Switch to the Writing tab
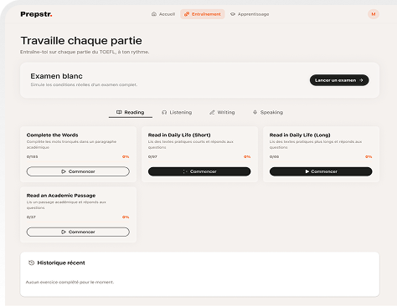The image size is (397, 306). point(222,112)
